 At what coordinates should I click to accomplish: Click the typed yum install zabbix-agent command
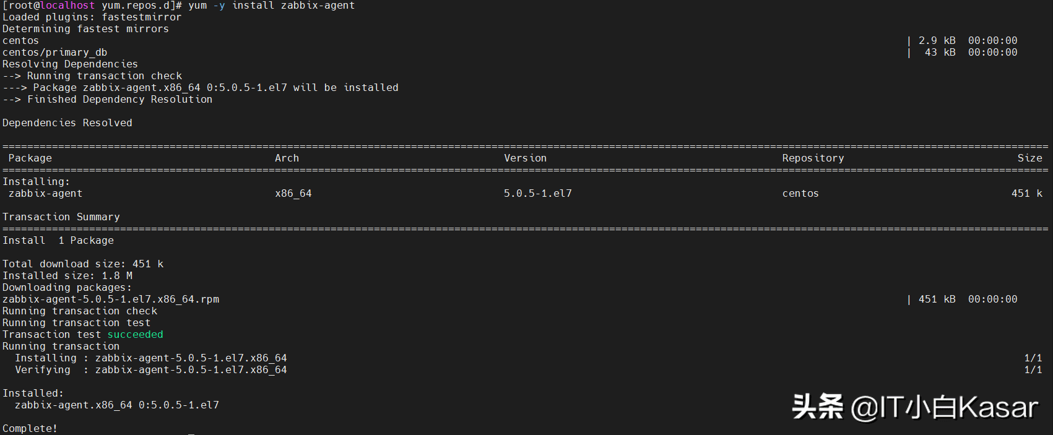pyautogui.click(x=271, y=6)
